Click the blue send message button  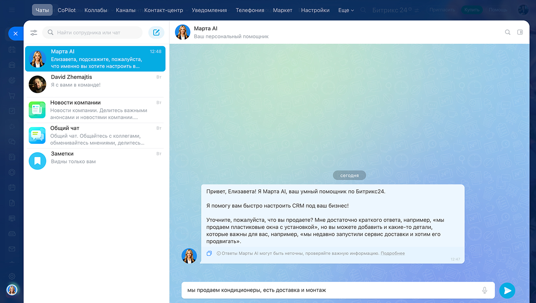(x=507, y=290)
